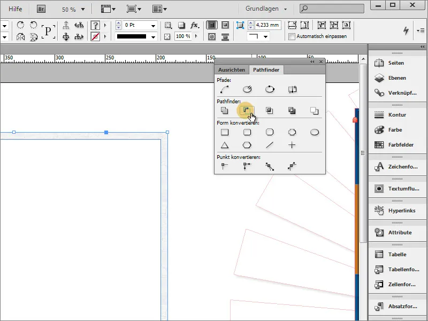The width and height of the screenshot is (428, 321).
Task: Convert shape to inverse rounded rectangle
Action: pos(292,132)
